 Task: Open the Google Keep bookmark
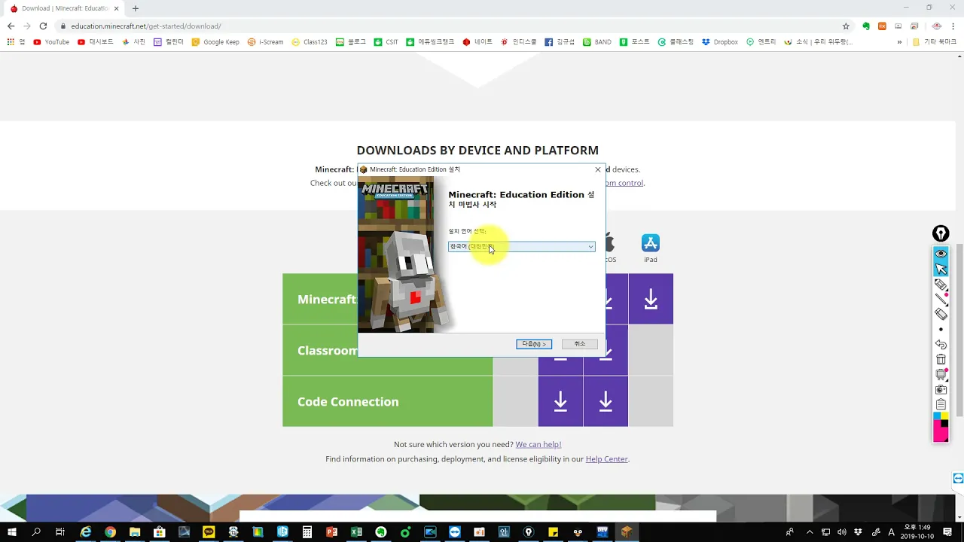coord(215,42)
